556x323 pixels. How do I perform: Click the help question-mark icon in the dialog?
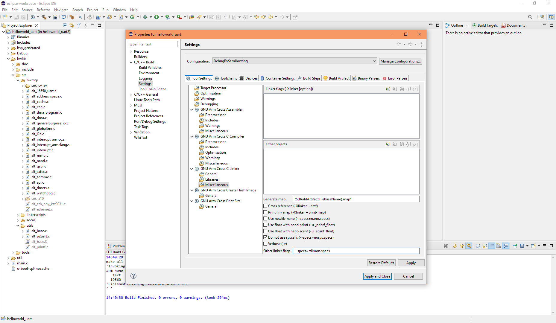[x=133, y=276]
